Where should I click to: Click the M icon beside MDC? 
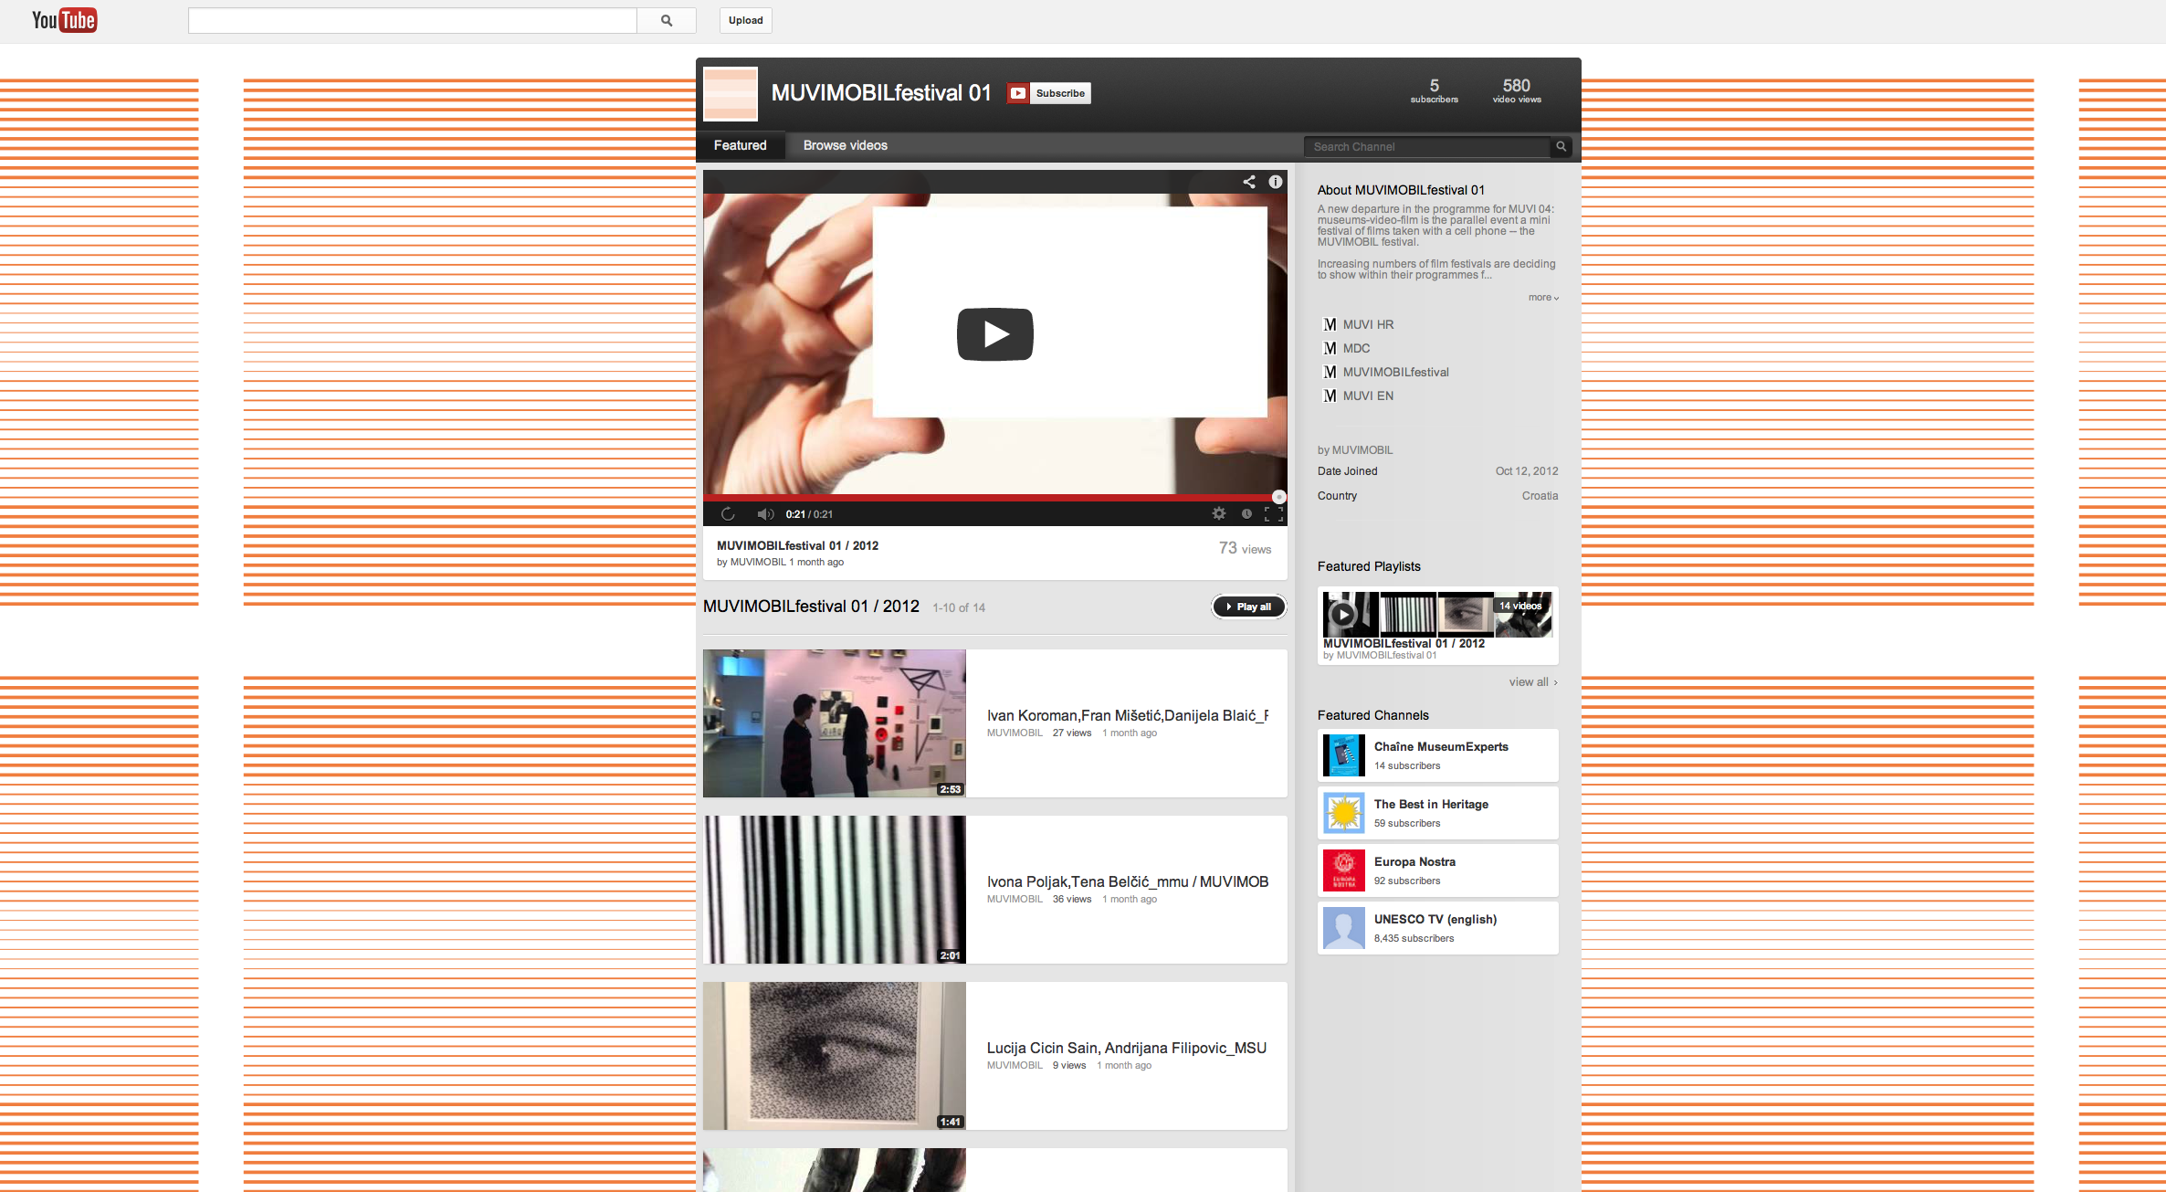click(1330, 348)
